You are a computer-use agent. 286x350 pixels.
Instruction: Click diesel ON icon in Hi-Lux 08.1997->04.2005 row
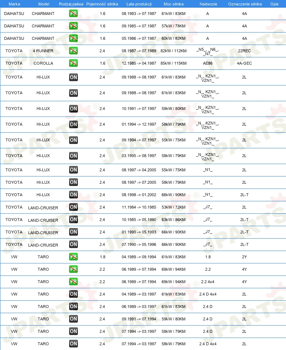pos(73,170)
